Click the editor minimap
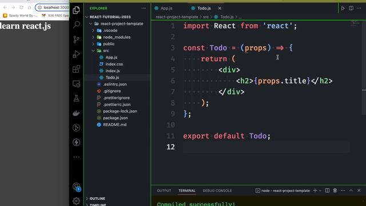The width and height of the screenshot is (366, 206). pyautogui.click(x=355, y=23)
